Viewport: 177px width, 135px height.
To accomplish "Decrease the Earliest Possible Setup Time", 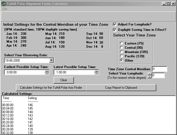I will pyautogui.click(x=47, y=73).
